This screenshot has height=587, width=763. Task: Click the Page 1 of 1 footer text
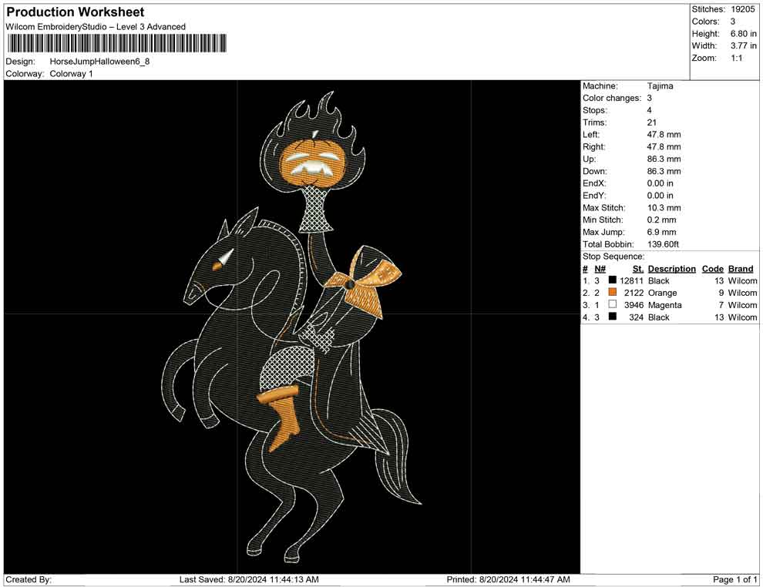click(735, 579)
